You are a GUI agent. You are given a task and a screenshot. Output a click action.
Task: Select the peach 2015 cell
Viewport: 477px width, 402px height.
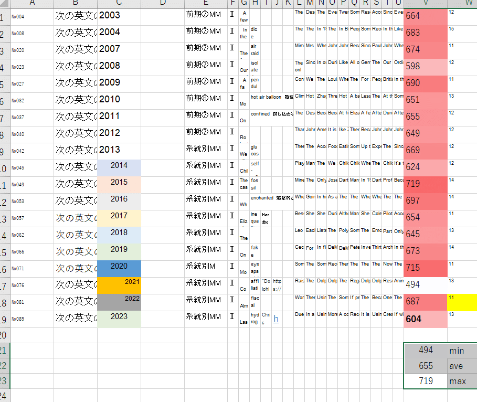coord(119,184)
